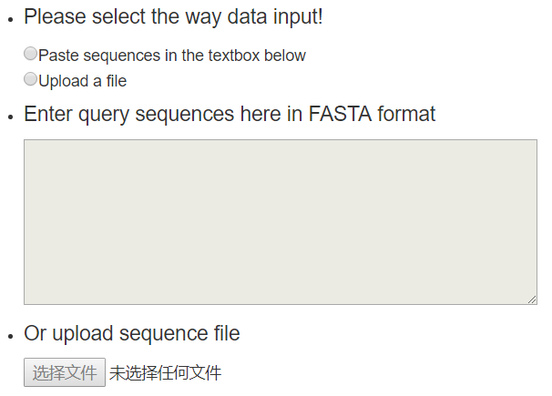Click the 'Upload a file' label text
Viewport: 552px width, 396px height.
[x=82, y=81]
